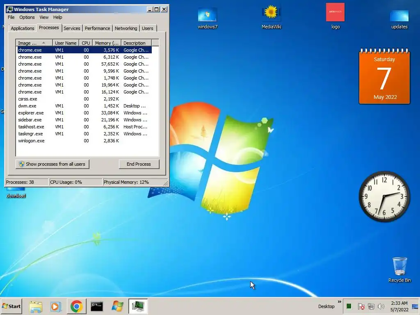Click the green CPU meter tray icon
The width and height of the screenshot is (420, 315).
[349, 306]
